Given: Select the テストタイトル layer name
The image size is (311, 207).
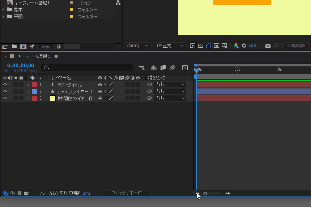Looking at the screenshot, I should point(70,85).
